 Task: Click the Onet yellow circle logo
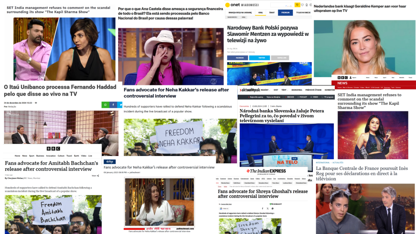[x=227, y=5]
